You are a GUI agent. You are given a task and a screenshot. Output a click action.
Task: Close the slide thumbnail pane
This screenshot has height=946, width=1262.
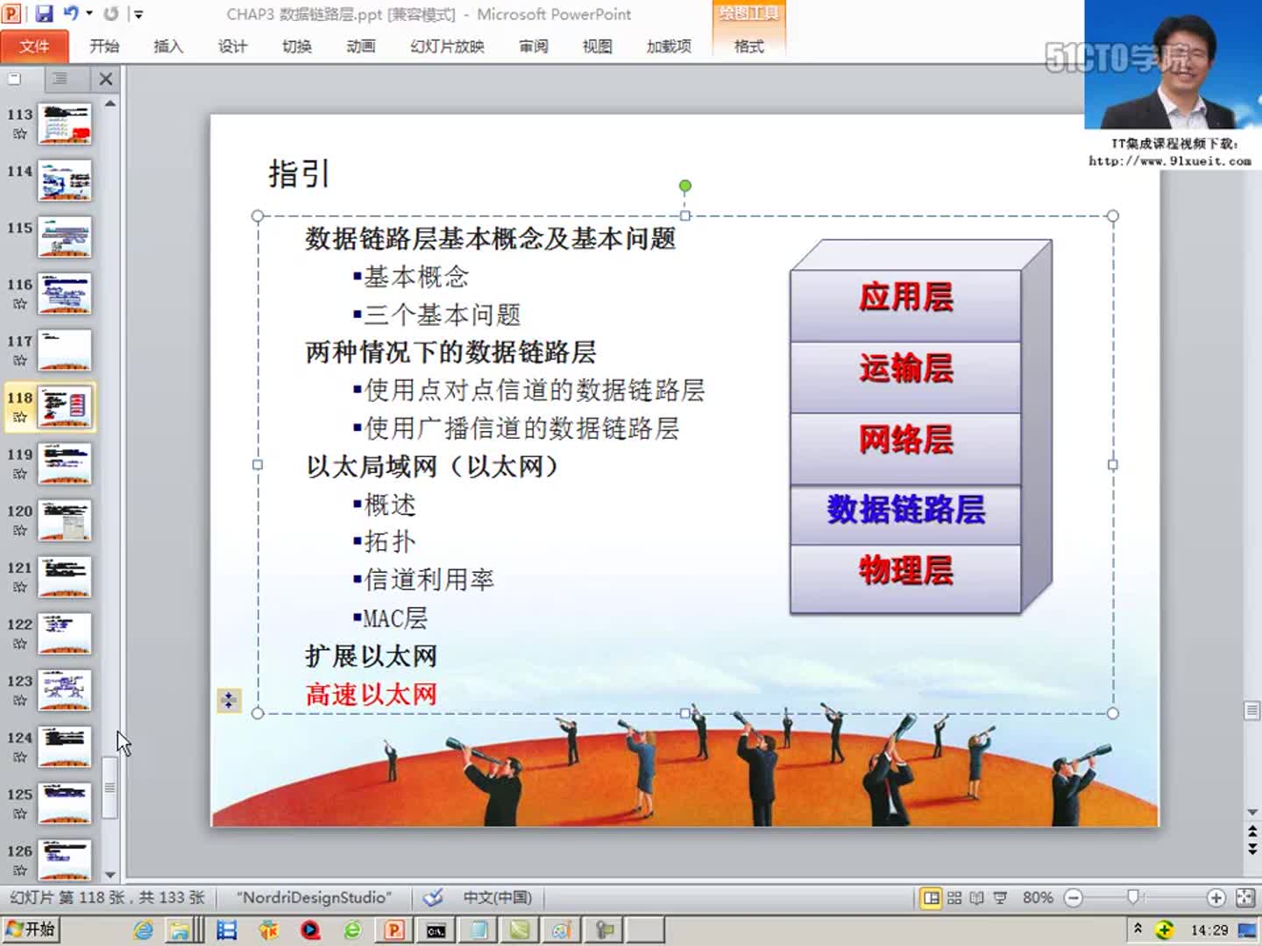[106, 79]
